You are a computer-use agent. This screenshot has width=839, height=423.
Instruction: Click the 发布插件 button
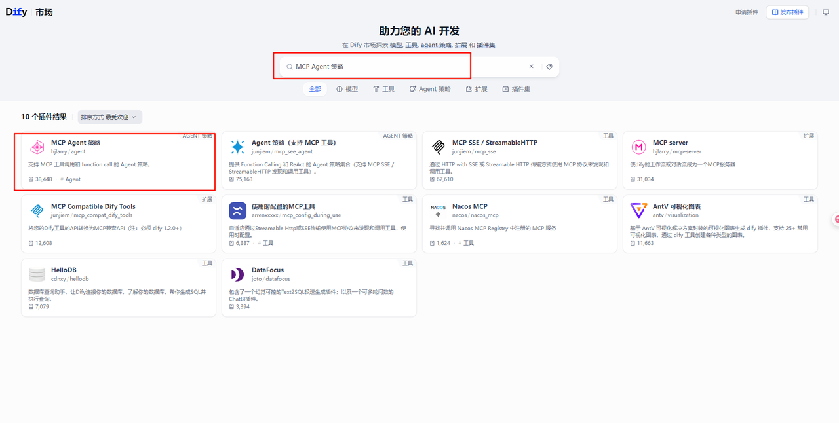(x=787, y=12)
